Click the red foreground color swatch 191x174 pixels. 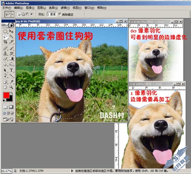click(6, 95)
